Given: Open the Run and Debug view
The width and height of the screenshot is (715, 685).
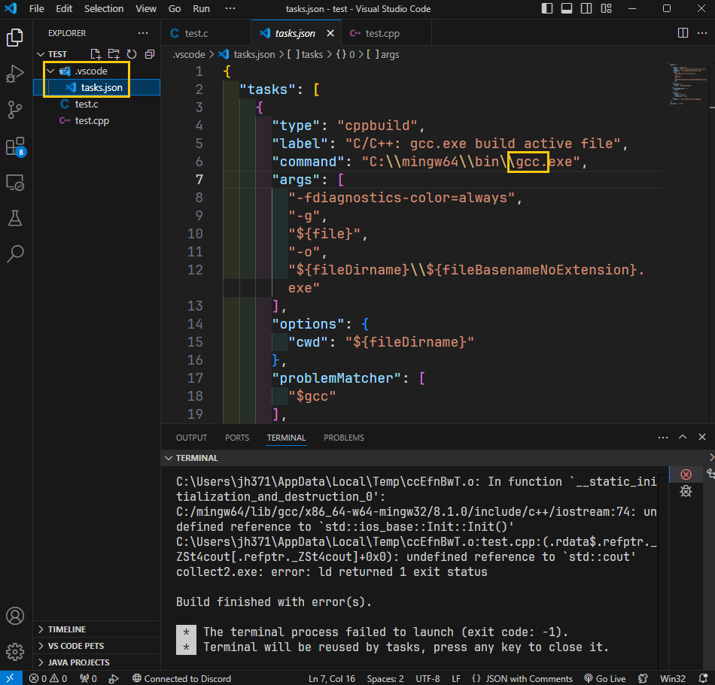Looking at the screenshot, I should [15, 74].
